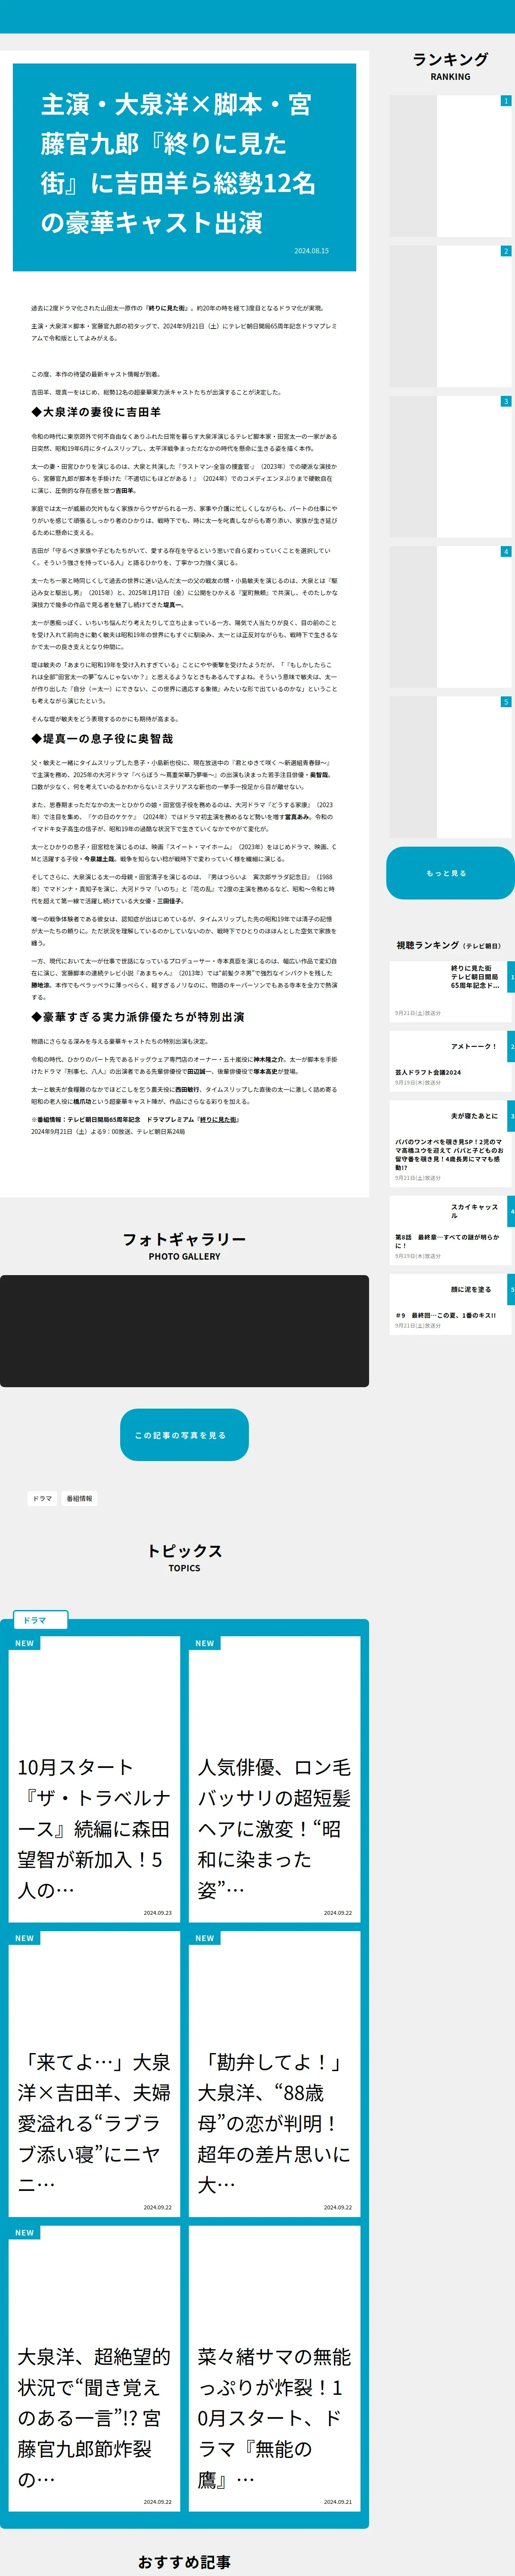The height and width of the screenshot is (2576, 515).
Task: Click the もっと見る ranking button
Action: 450,873
